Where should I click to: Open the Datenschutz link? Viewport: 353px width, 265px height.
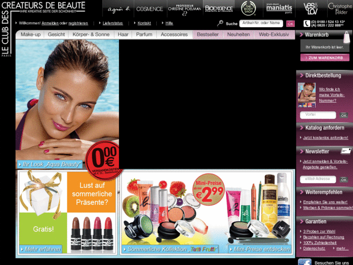click(314, 248)
